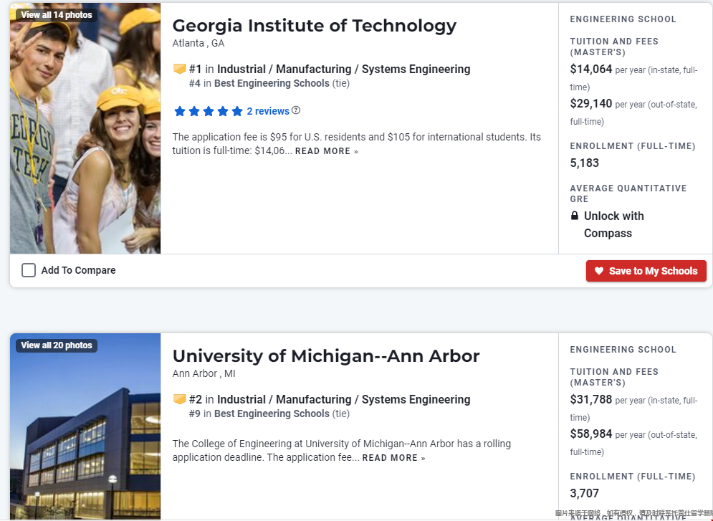Image resolution: width=713 pixels, height=521 pixels.
Task: Click Georgia Tech's Industrial / Manufacturing / Systems Engineering link
Action: pyautogui.click(x=343, y=70)
